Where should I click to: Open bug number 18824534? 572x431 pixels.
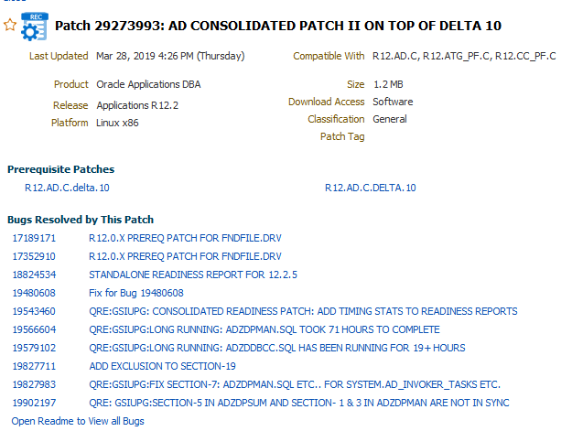pyautogui.click(x=34, y=275)
